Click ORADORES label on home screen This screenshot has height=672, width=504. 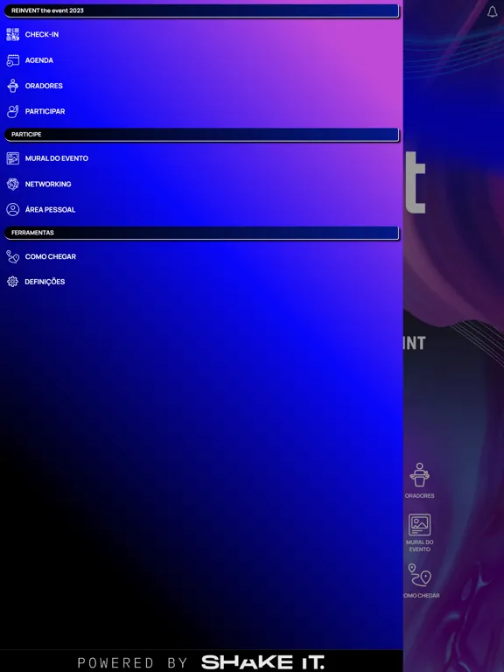(420, 496)
